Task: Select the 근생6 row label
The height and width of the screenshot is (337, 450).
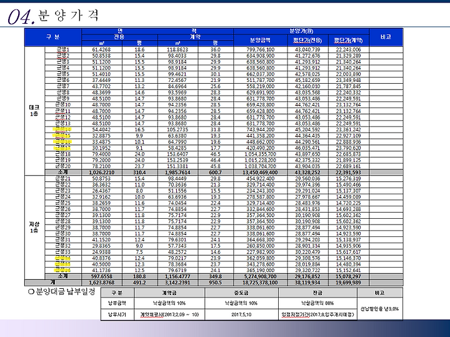Action: click(x=63, y=80)
